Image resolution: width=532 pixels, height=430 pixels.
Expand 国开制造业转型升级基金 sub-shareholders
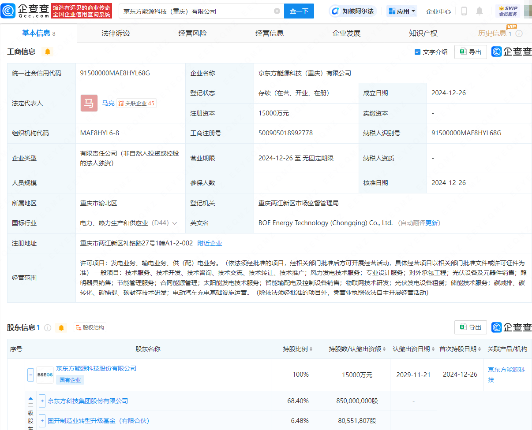tap(42, 421)
